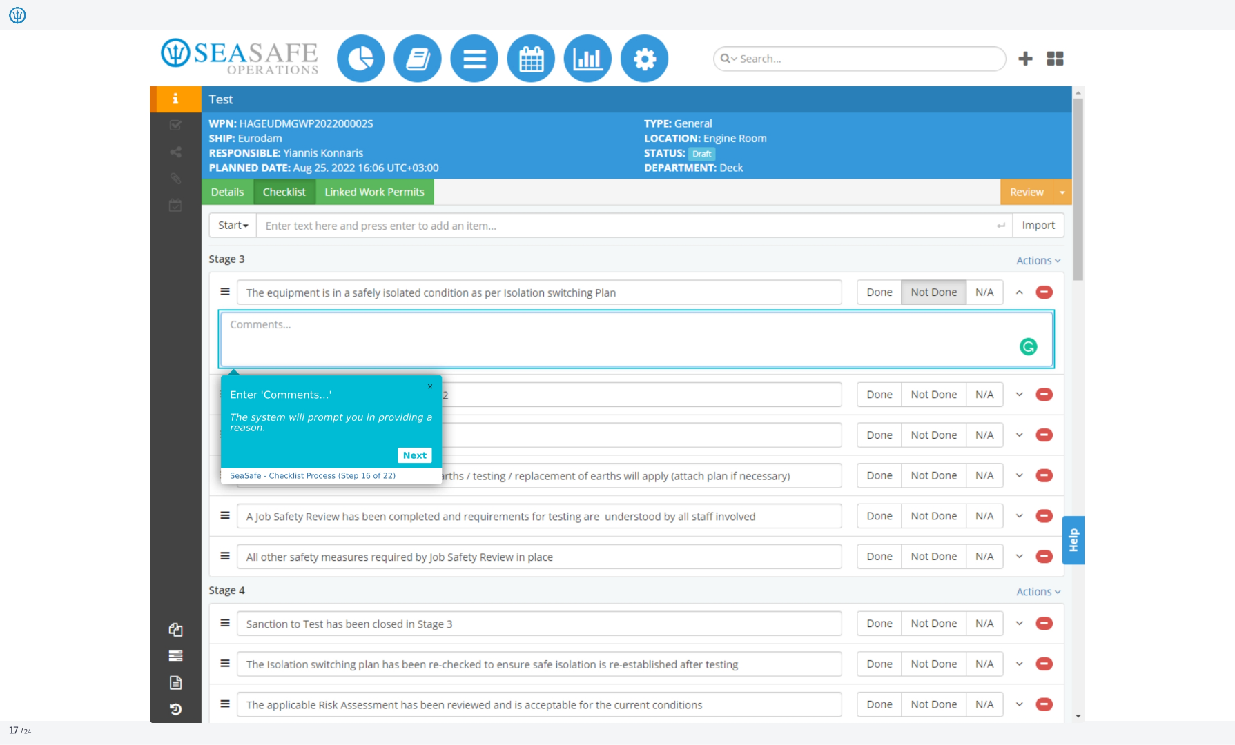The width and height of the screenshot is (1235, 745).
Task: Mark isolated condition item as N/A
Action: click(984, 292)
